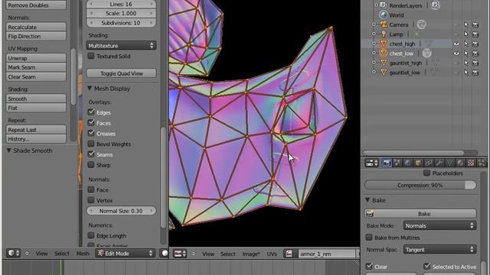490x275 pixels.
Task: Open the Modifiers wrench tab
Action: [x=439, y=163]
